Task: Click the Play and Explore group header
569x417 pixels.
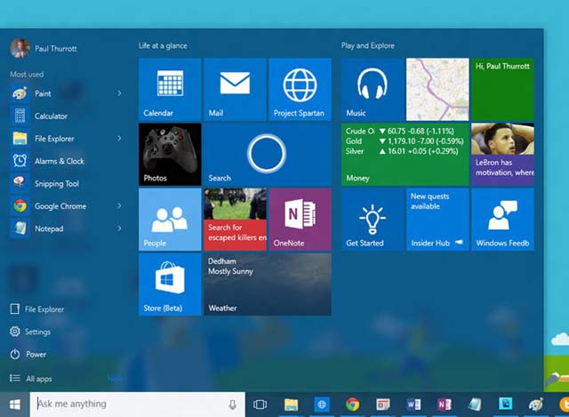Action: pos(367,45)
